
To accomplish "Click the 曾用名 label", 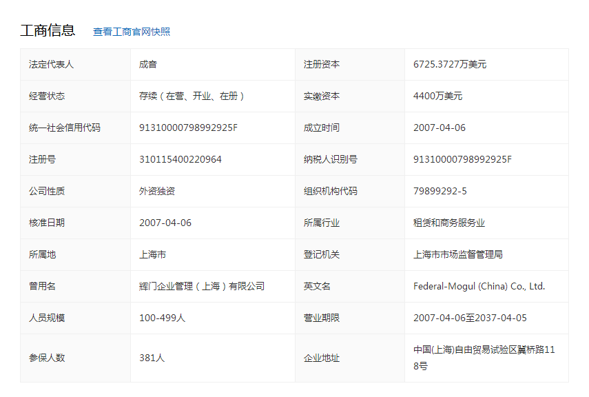I will click(x=42, y=286).
